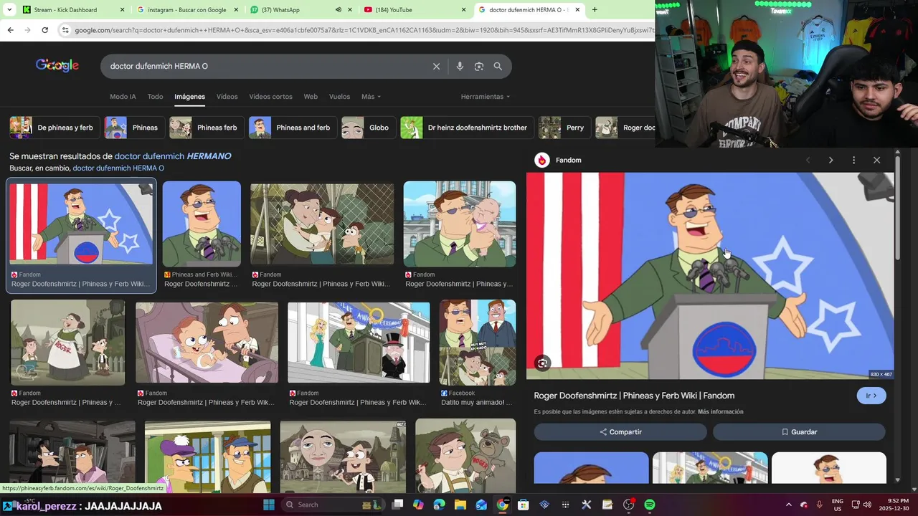Expand the Más search filter dropdown
Image resolution: width=918 pixels, height=516 pixels.
coord(371,97)
